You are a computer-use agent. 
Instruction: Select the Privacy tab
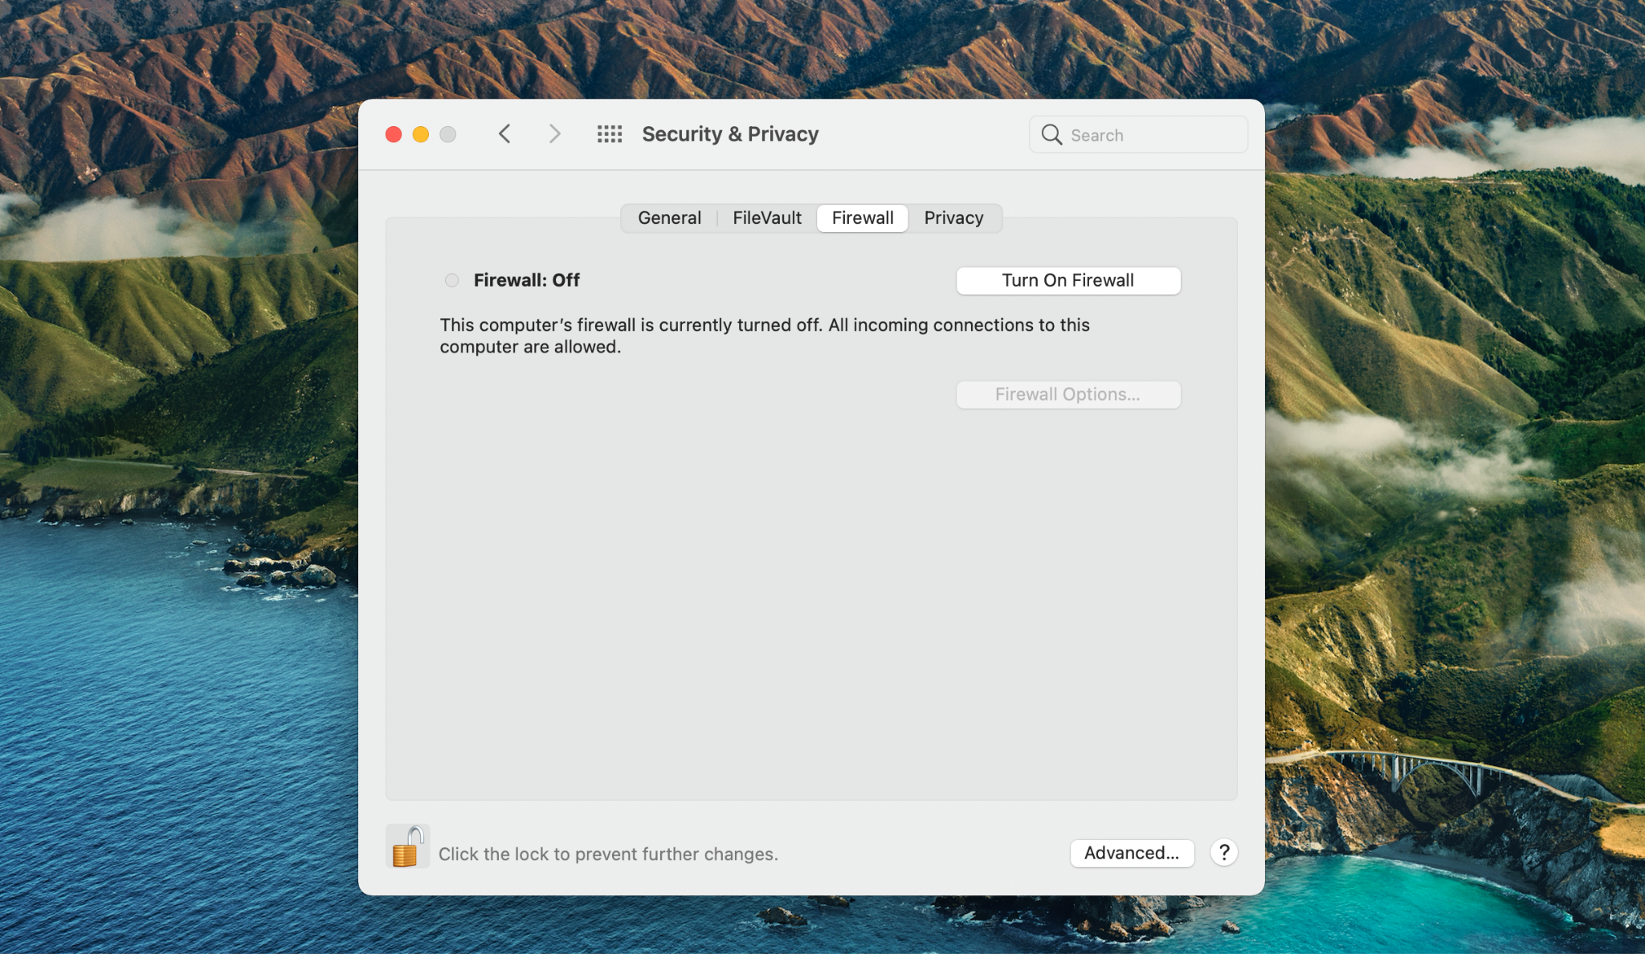(953, 217)
